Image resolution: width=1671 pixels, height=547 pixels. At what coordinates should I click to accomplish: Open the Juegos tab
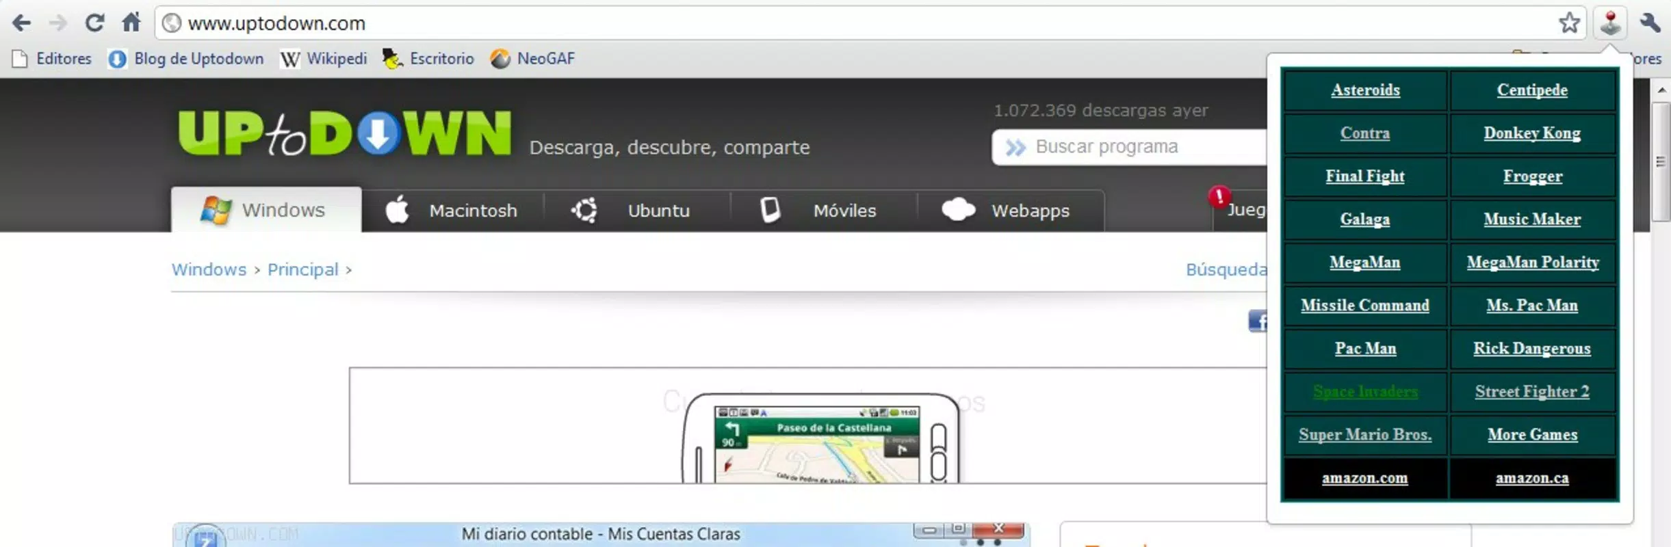[x=1240, y=211]
